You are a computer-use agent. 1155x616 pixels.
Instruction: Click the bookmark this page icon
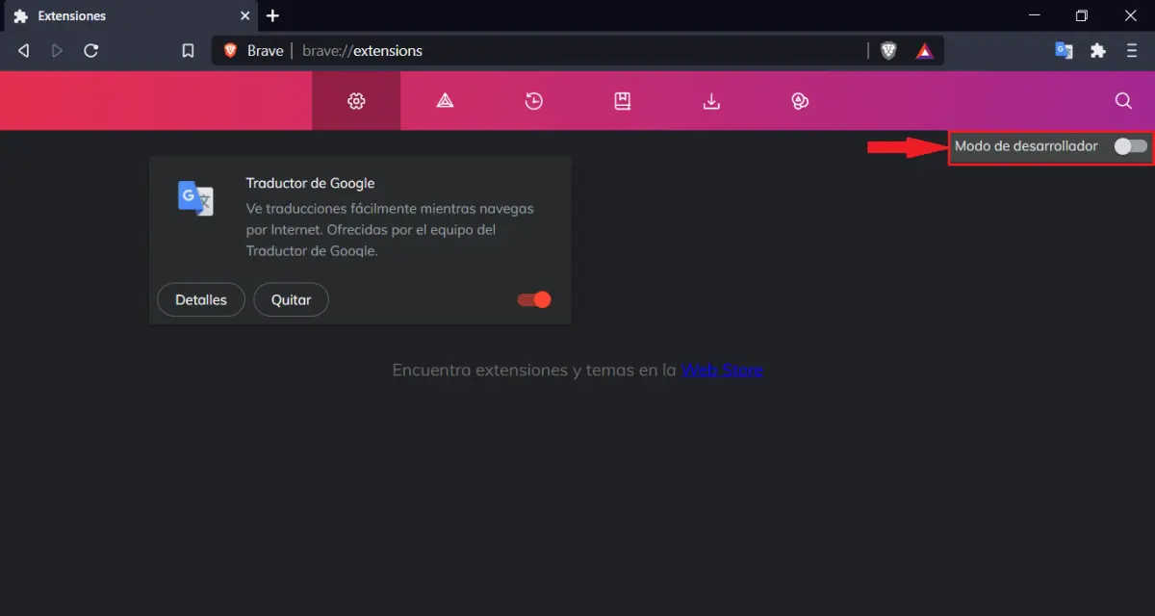pyautogui.click(x=189, y=51)
